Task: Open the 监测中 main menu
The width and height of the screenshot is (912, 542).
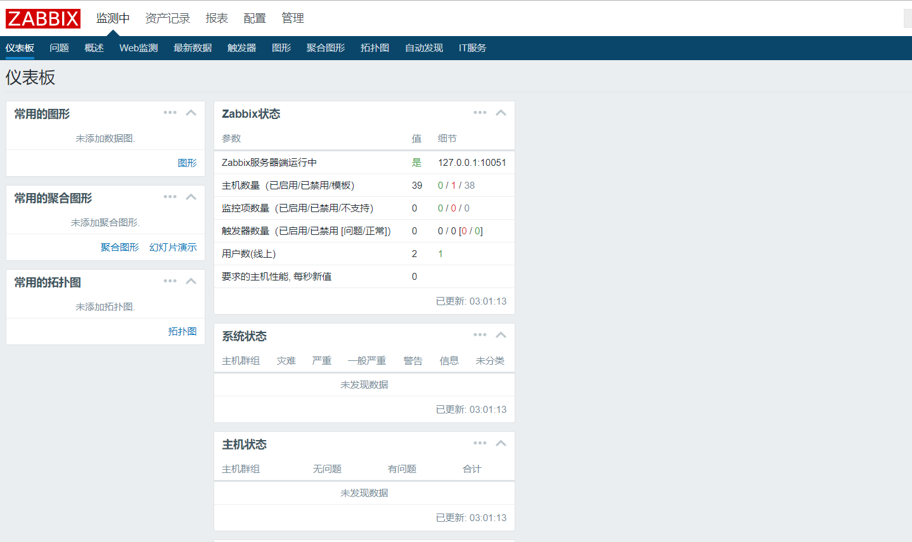Action: point(113,18)
